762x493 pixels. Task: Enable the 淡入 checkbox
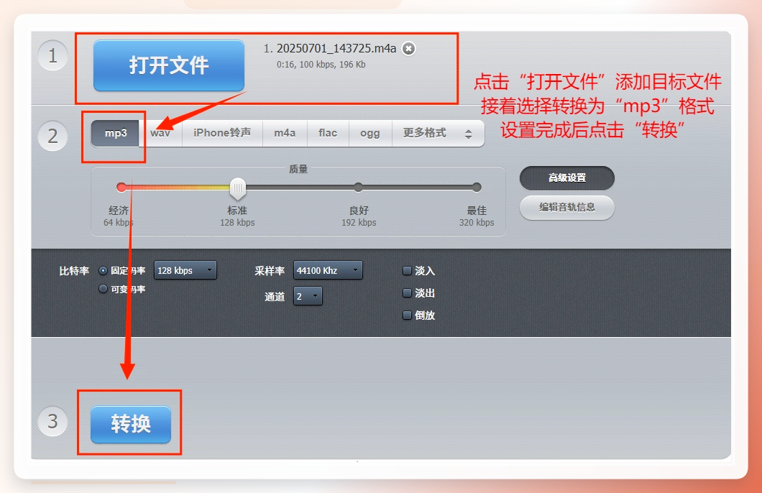pos(408,270)
